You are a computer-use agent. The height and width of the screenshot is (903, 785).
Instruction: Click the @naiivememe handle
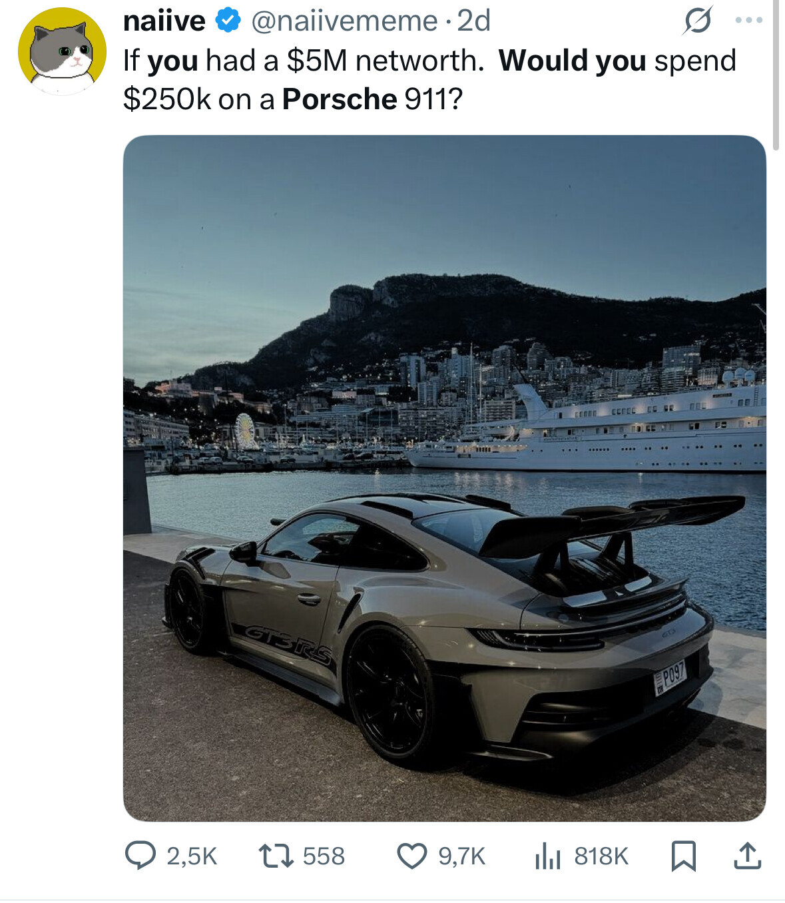pyautogui.click(x=344, y=21)
